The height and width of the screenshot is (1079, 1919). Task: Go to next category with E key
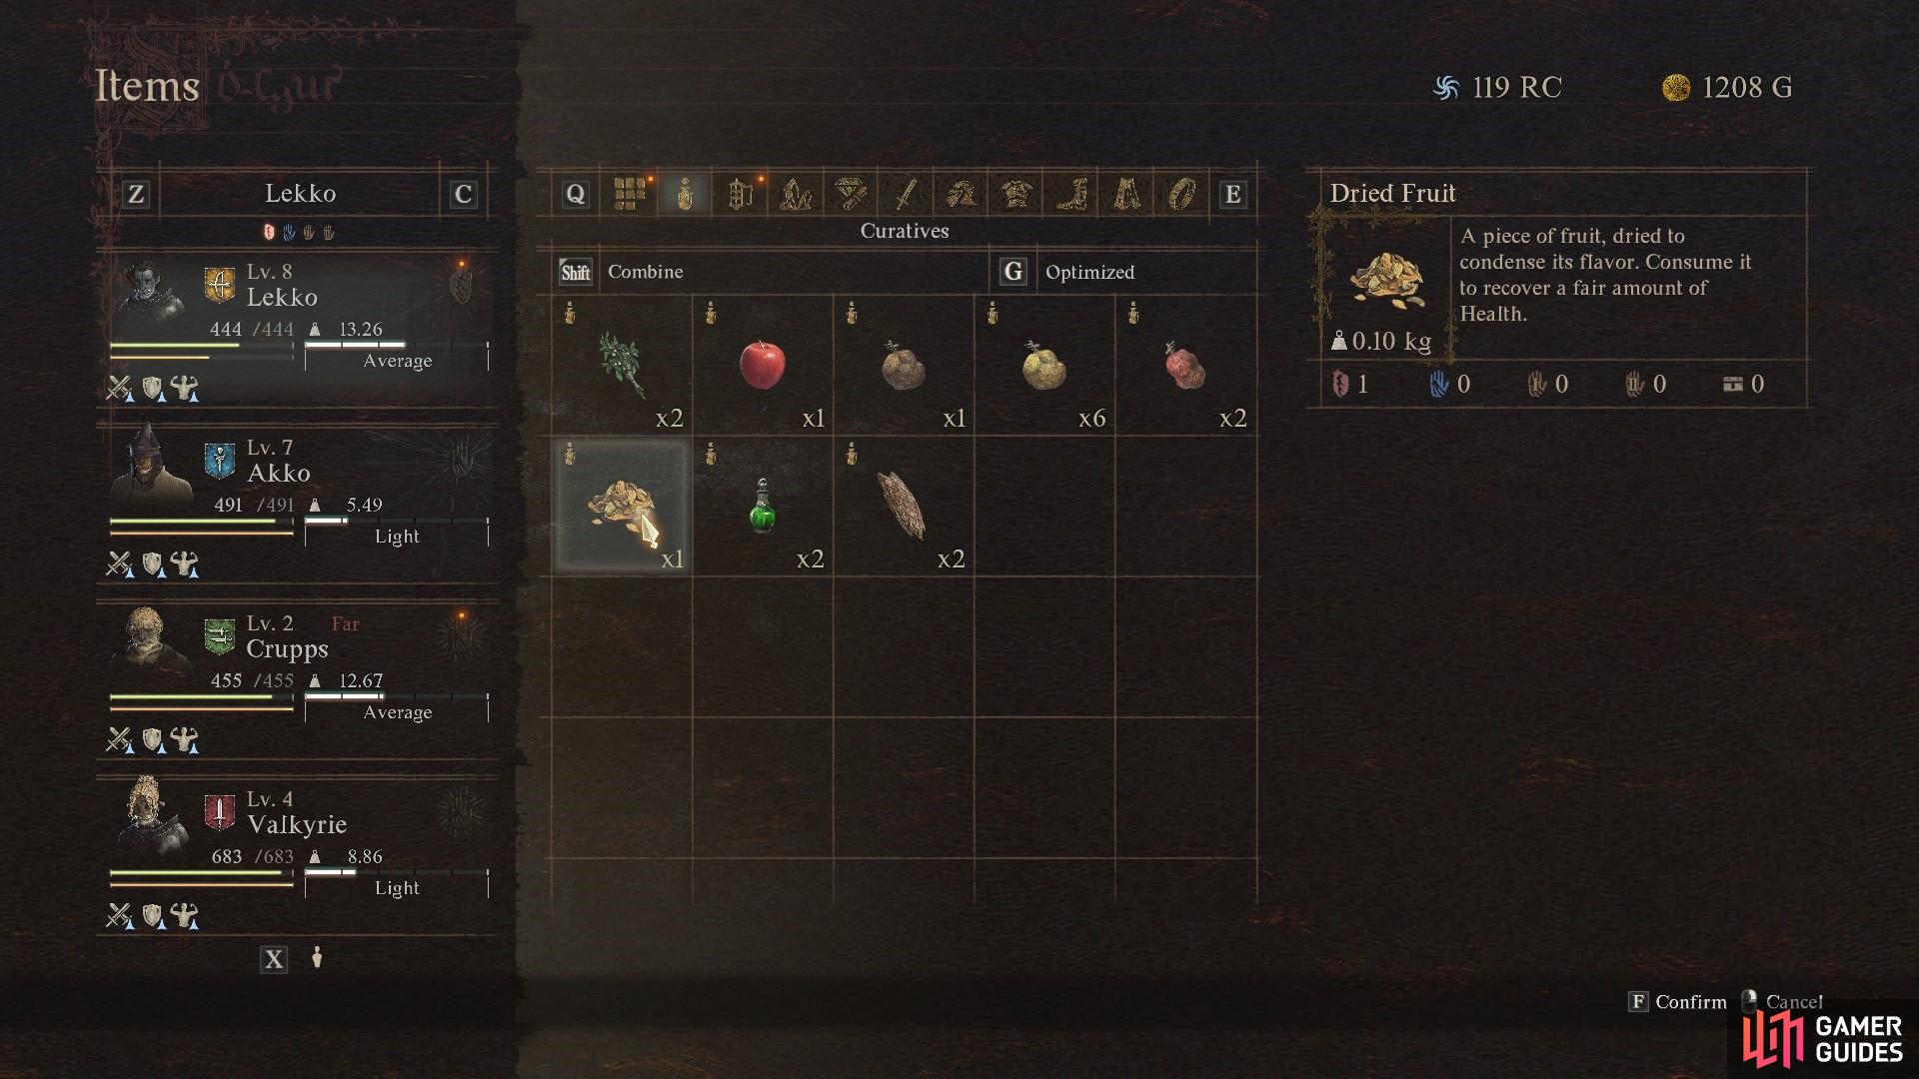[x=1232, y=194]
